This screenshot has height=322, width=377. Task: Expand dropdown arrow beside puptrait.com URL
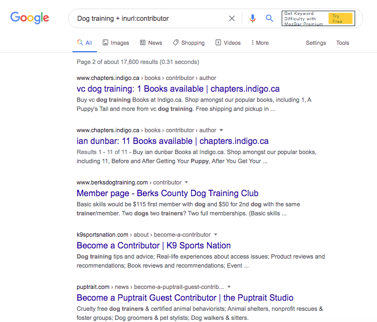(229, 287)
